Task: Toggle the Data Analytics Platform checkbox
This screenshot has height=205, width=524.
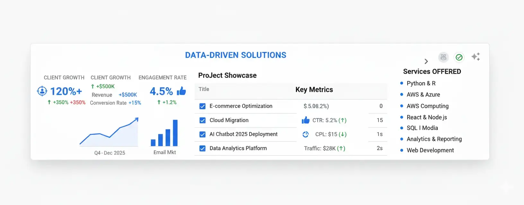Action: coord(203,149)
